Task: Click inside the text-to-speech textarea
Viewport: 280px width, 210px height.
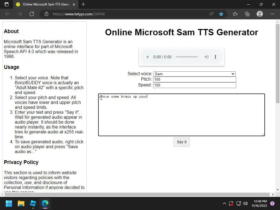Action: tap(182, 115)
